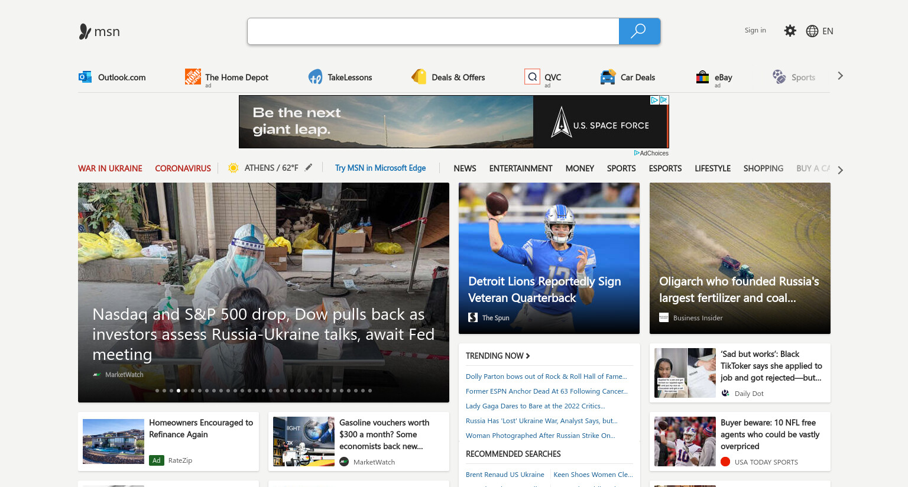
Task: Go to the SHOPPING section
Action: 763,168
